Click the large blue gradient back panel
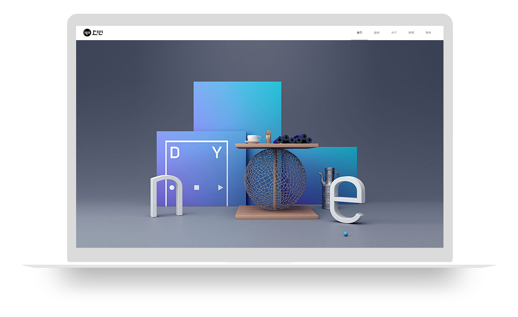 point(237,106)
